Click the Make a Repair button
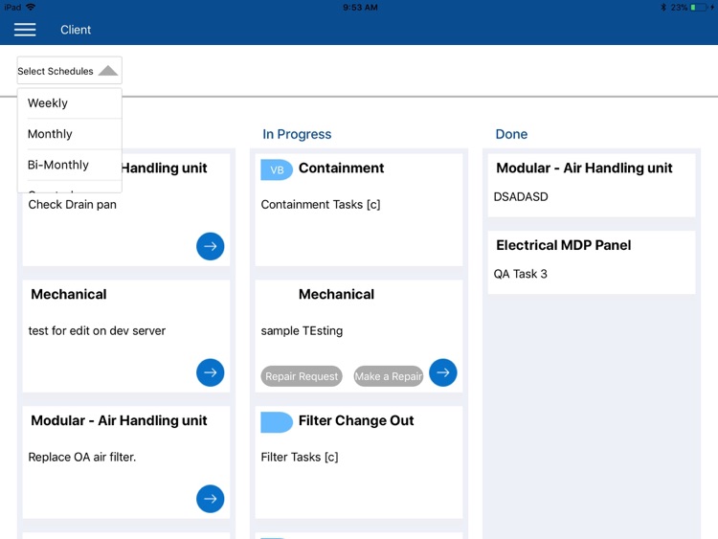The width and height of the screenshot is (718, 539). (389, 376)
